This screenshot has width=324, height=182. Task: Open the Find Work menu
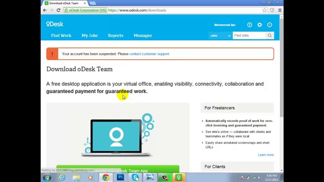tap(61, 35)
